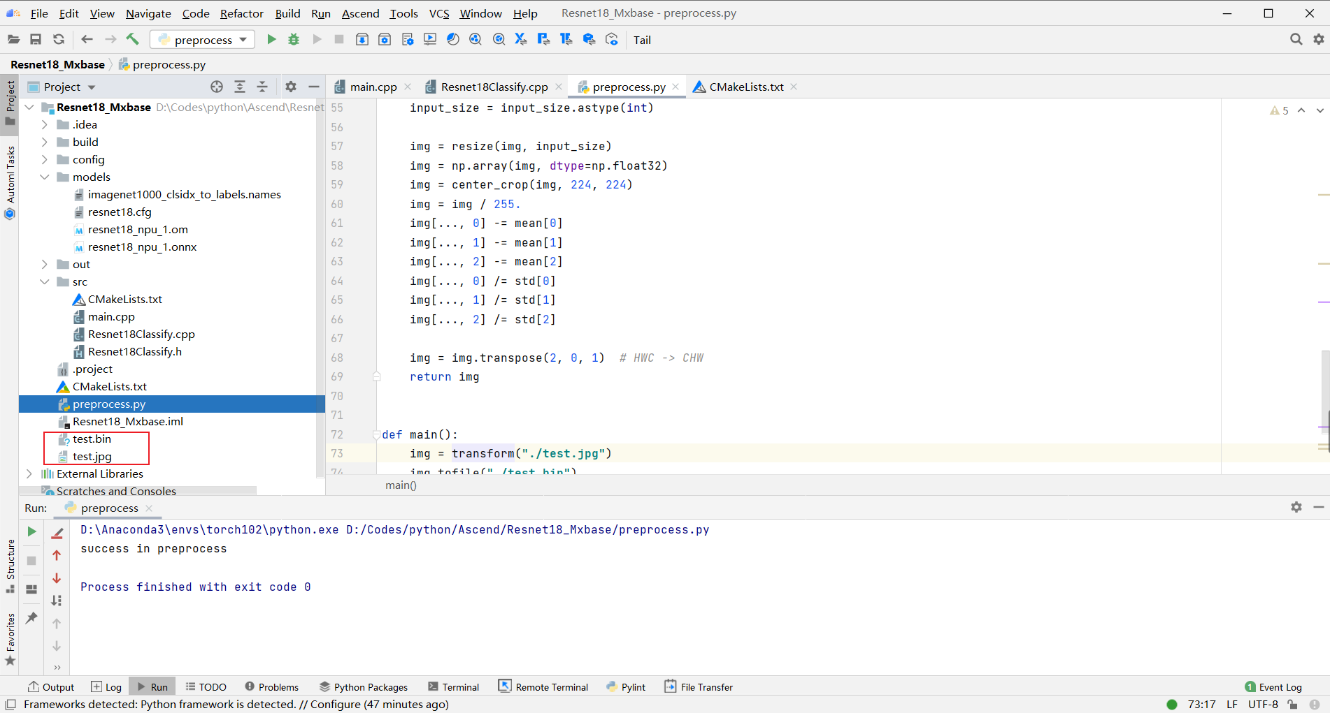Click the Reload from disk icon

pyautogui.click(x=59, y=40)
